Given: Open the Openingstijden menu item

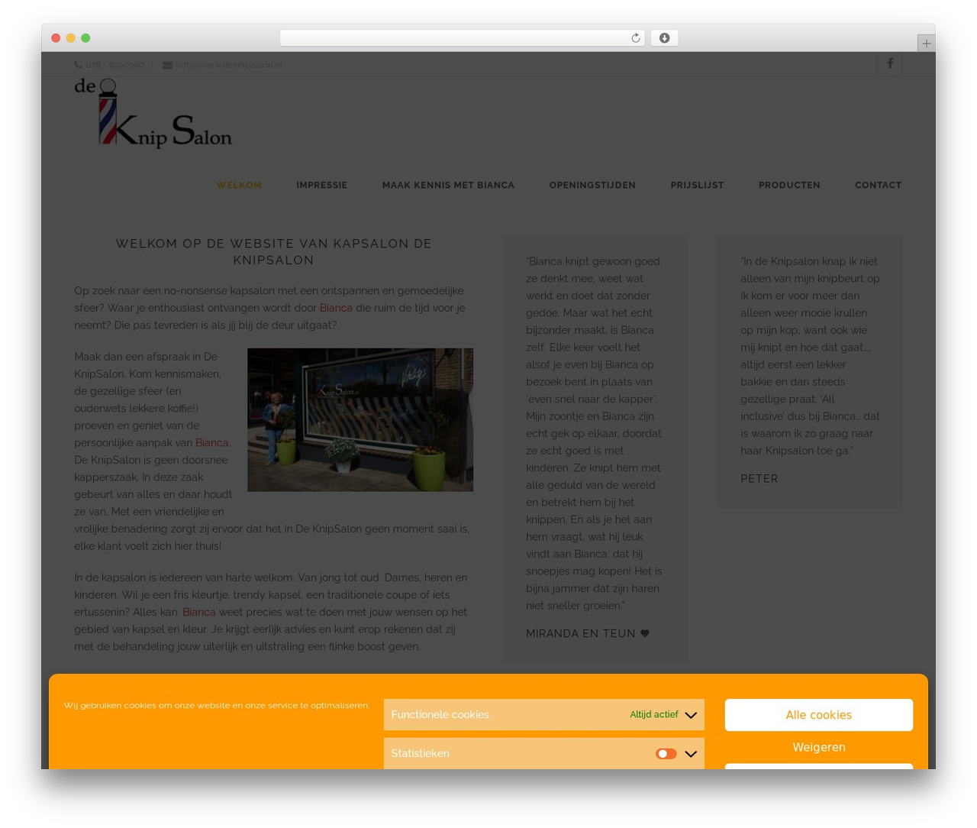Looking at the screenshot, I should pos(592,185).
